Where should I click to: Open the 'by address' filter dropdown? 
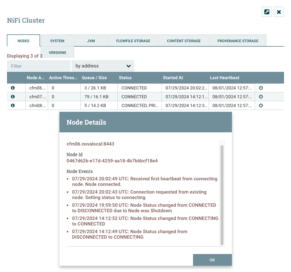point(103,66)
